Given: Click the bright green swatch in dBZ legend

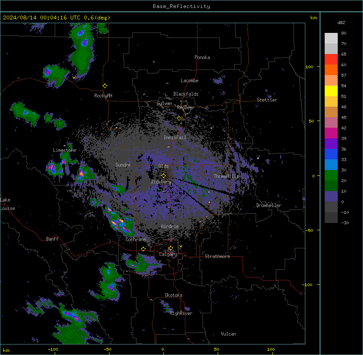Looking at the screenshot, I should (331, 175).
